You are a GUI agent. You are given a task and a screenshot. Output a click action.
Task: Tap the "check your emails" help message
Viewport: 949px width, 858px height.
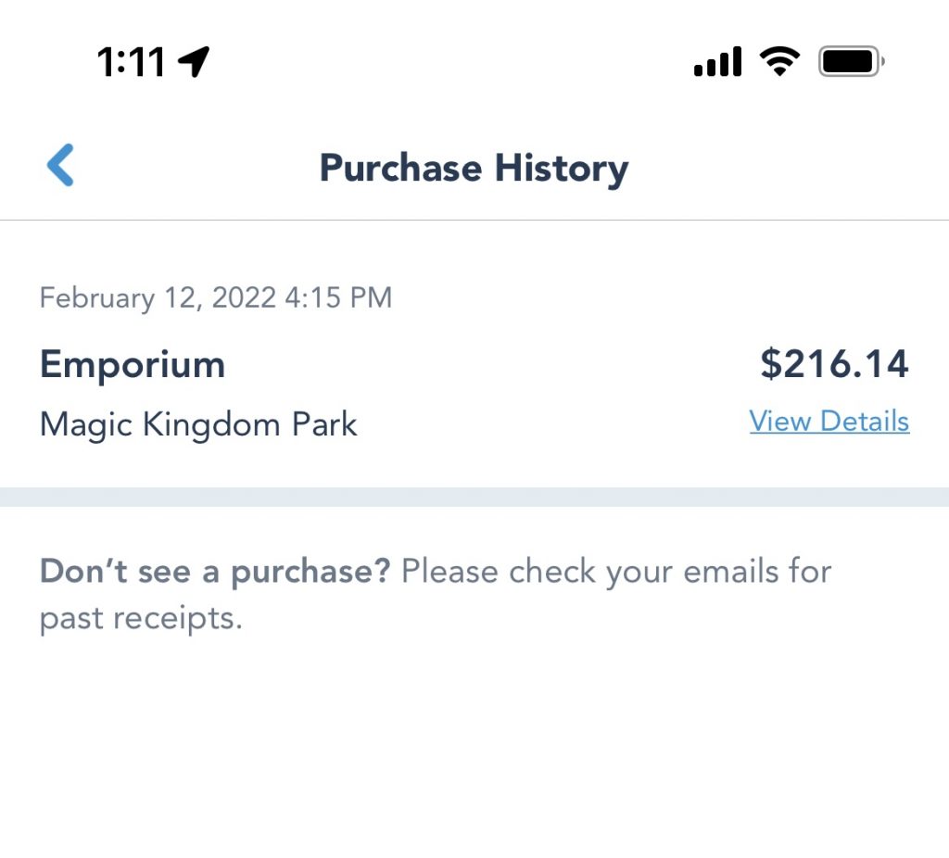pyautogui.click(x=616, y=572)
